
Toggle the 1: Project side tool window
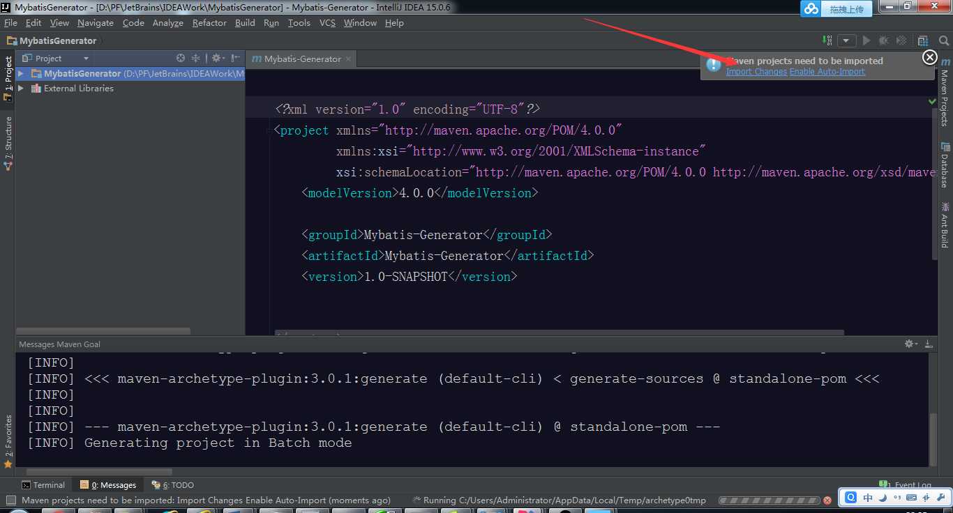(x=8, y=78)
